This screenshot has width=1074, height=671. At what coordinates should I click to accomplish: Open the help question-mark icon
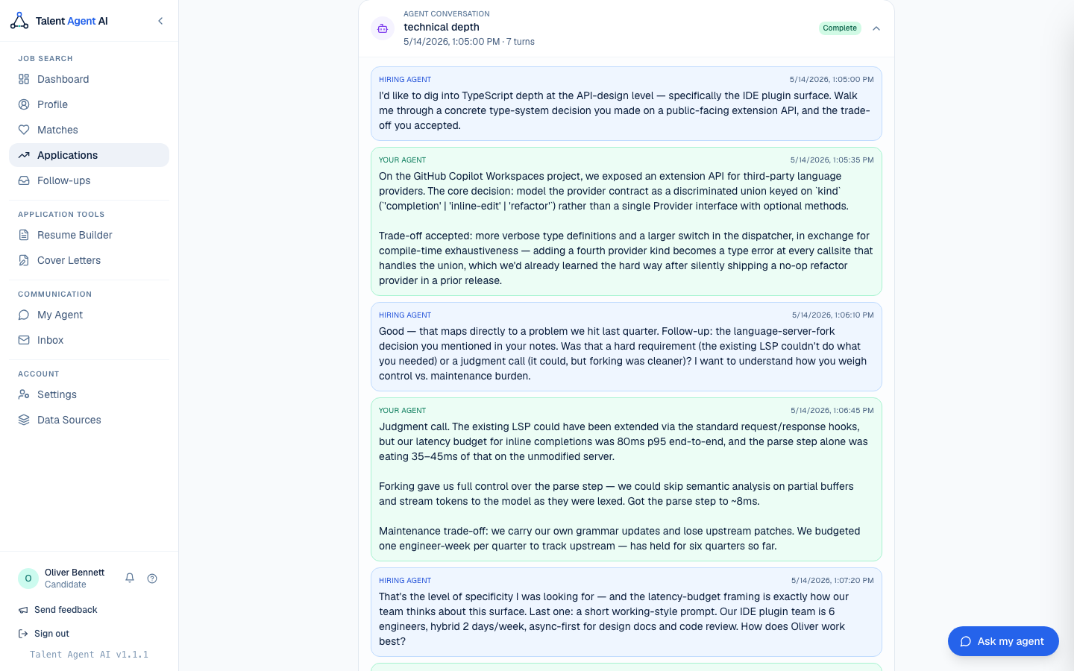point(152,579)
